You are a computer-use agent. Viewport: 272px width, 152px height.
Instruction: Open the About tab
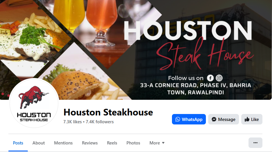point(39,143)
